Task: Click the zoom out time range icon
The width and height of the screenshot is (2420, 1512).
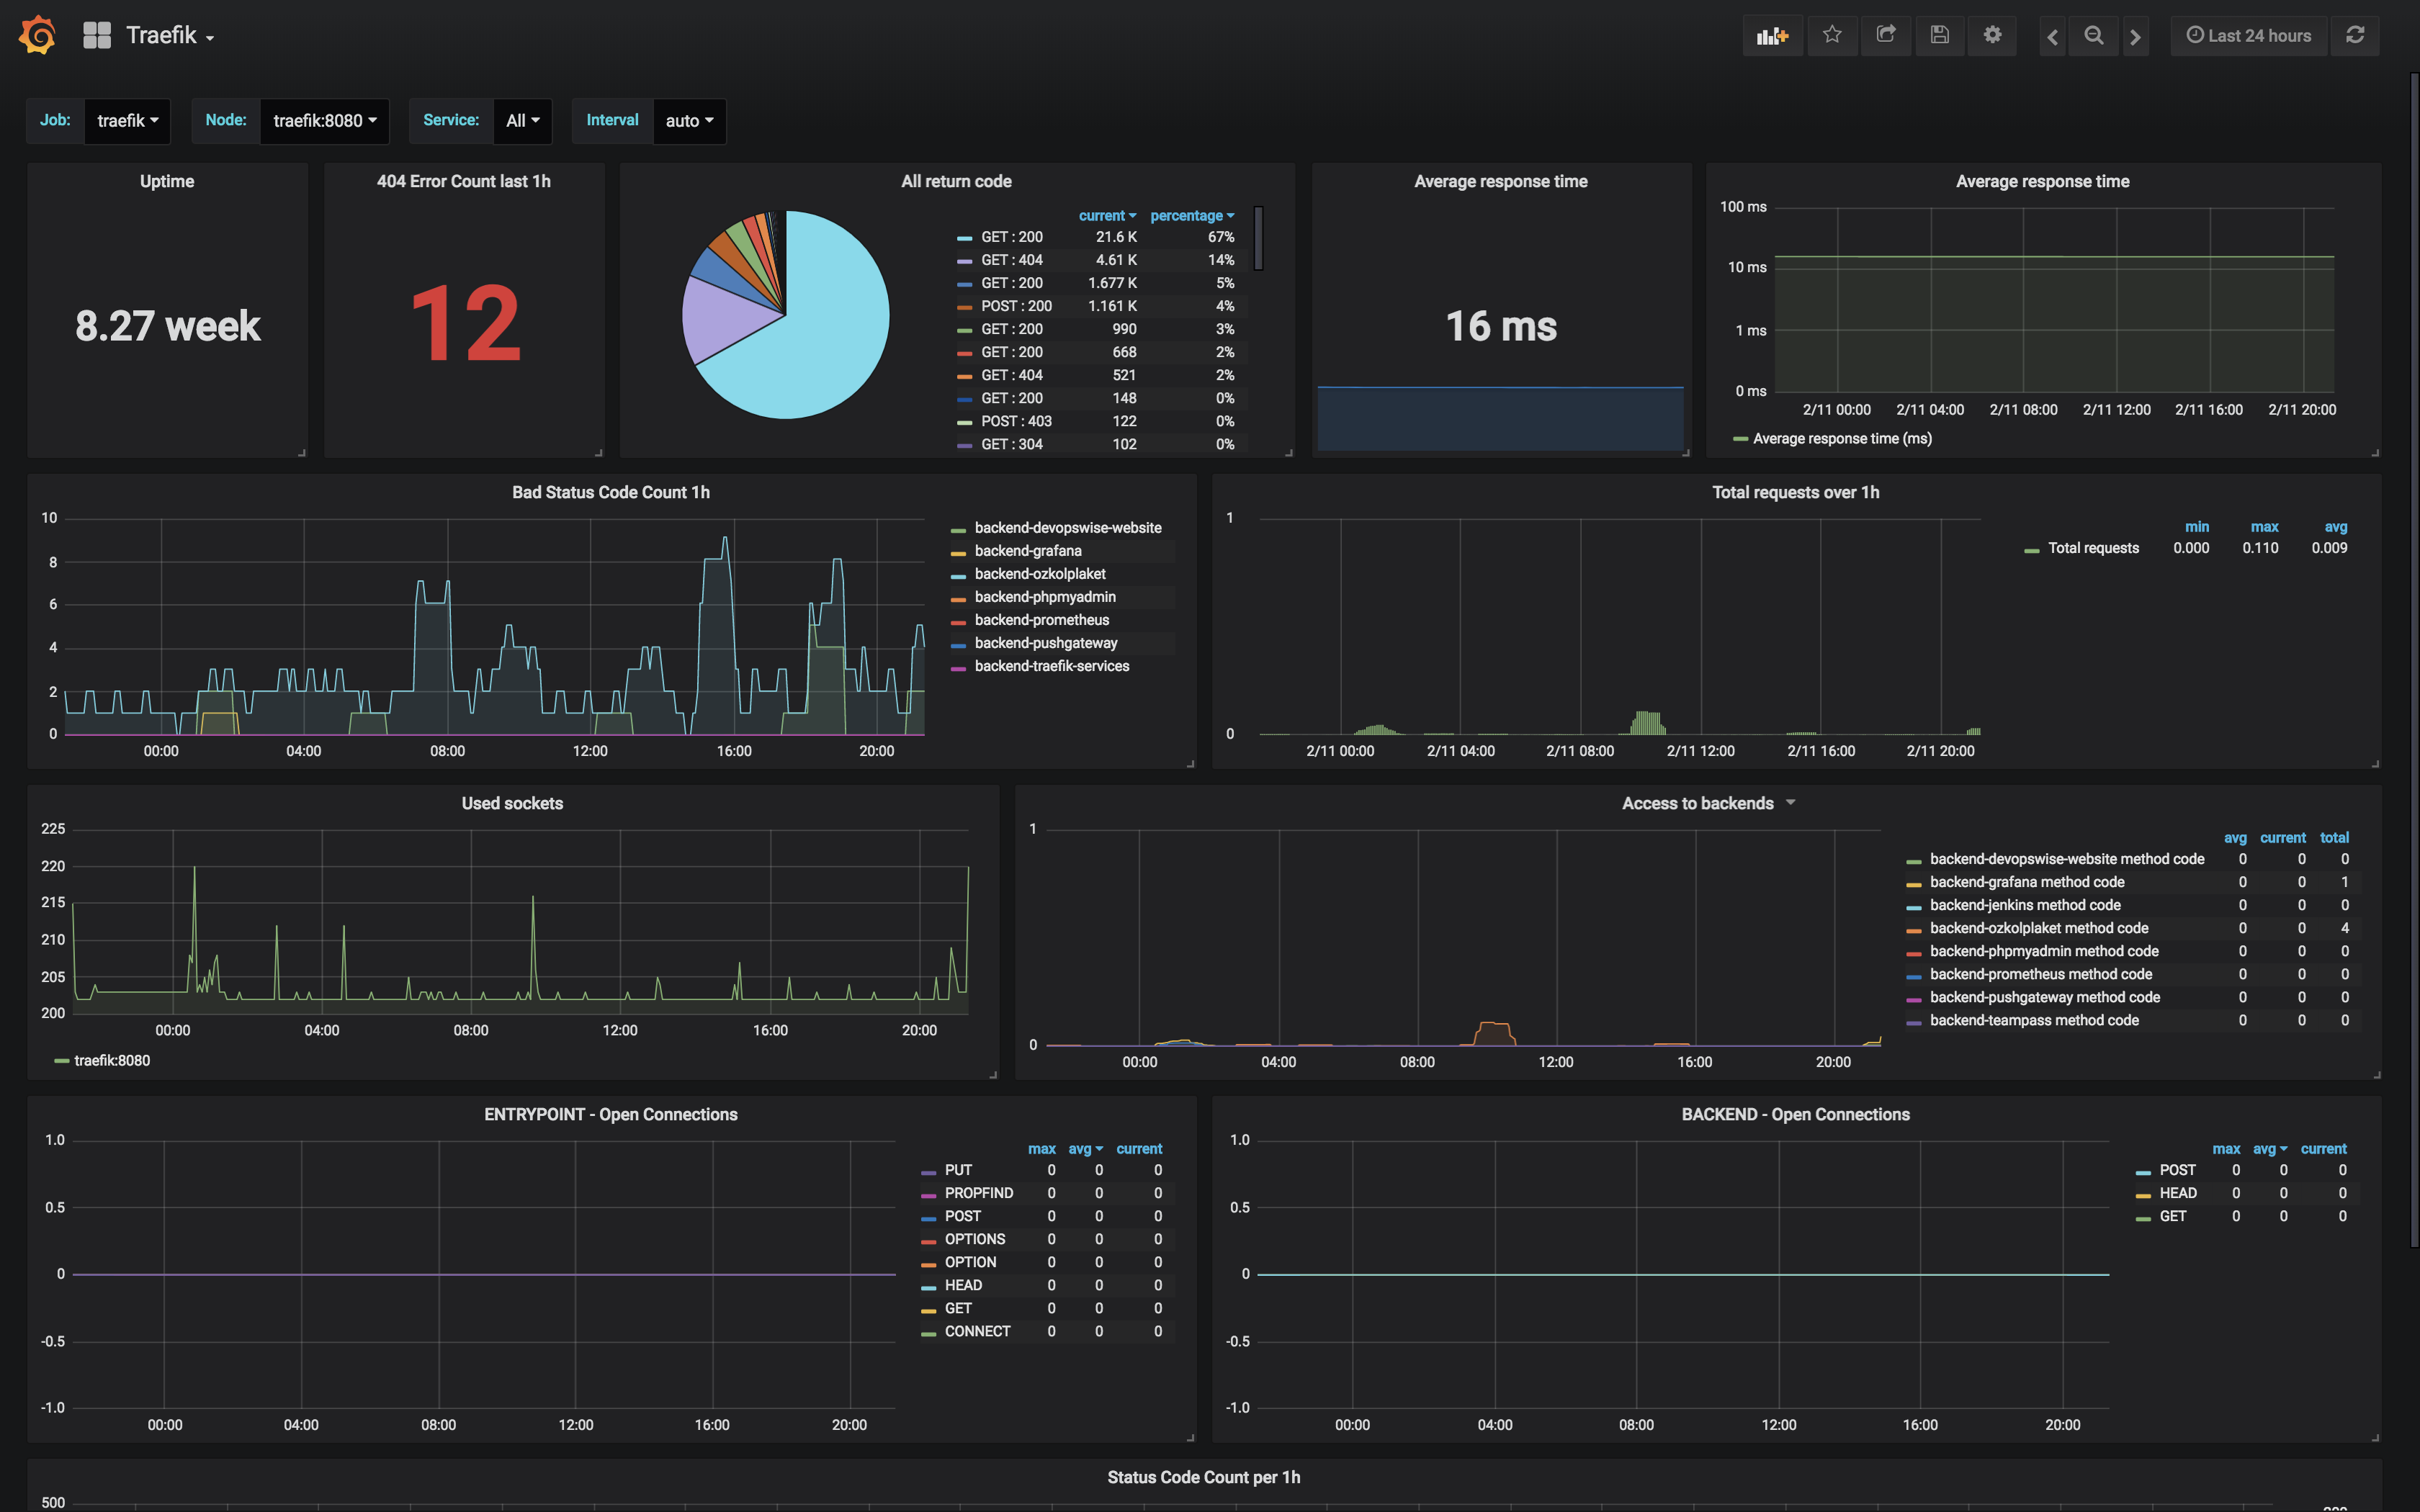Action: (2093, 36)
